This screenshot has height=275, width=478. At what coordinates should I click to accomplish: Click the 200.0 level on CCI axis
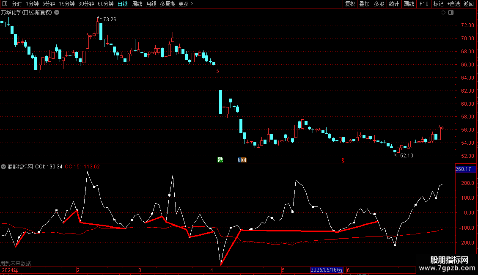coord(467,183)
